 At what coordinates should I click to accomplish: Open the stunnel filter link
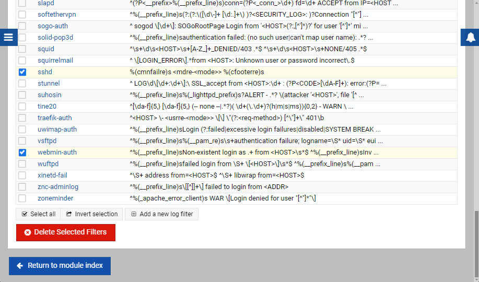coord(49,84)
